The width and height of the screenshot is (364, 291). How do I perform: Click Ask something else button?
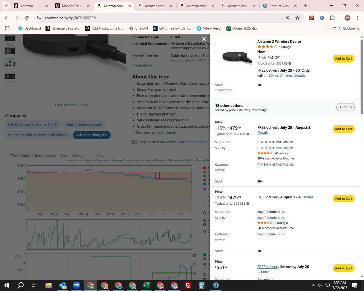click(x=92, y=135)
